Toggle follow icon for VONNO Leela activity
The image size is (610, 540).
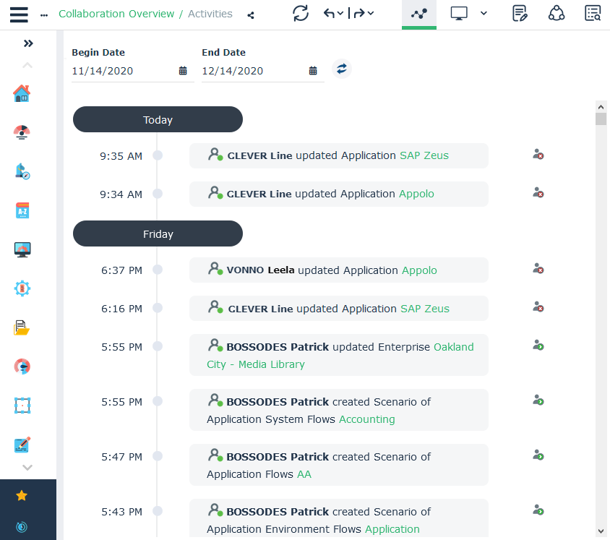click(538, 269)
